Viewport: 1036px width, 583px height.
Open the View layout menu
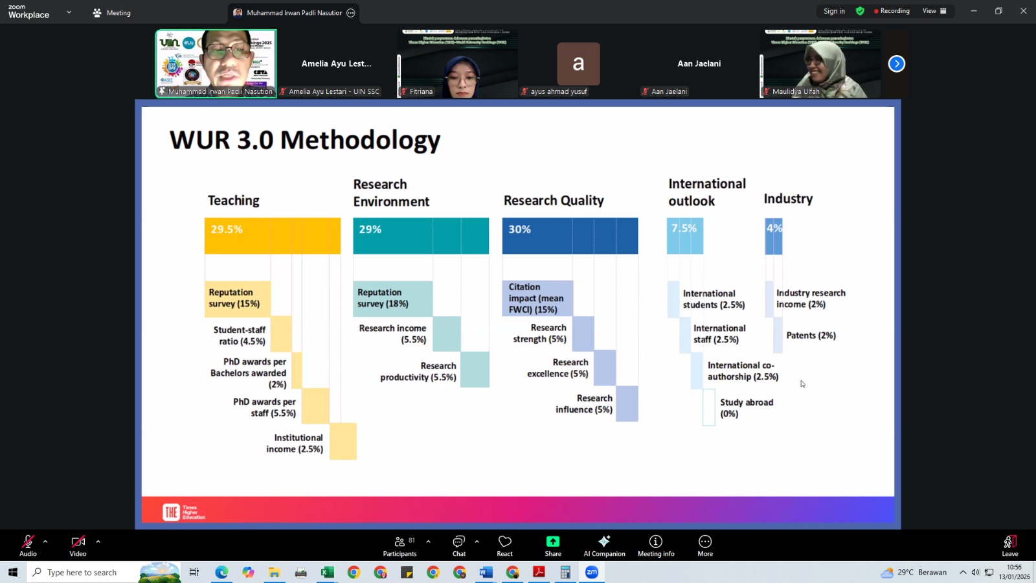[934, 11]
